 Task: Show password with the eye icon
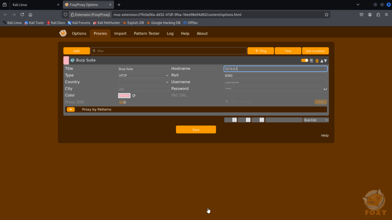pos(325,89)
